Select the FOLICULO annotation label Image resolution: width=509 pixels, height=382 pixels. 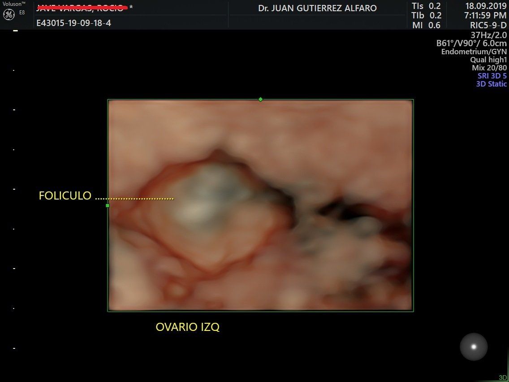pyautogui.click(x=65, y=196)
